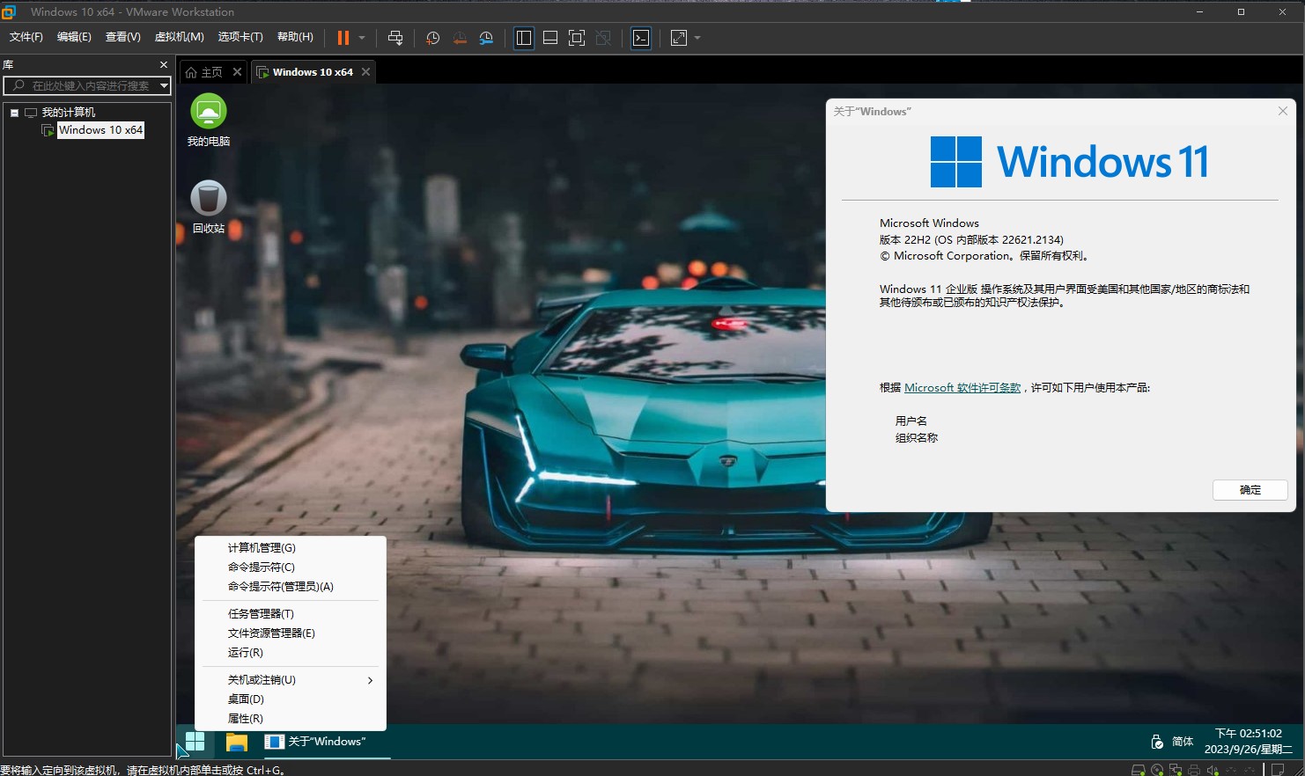The image size is (1305, 776).
Task: Open the 查看(V) menu
Action: tap(122, 37)
